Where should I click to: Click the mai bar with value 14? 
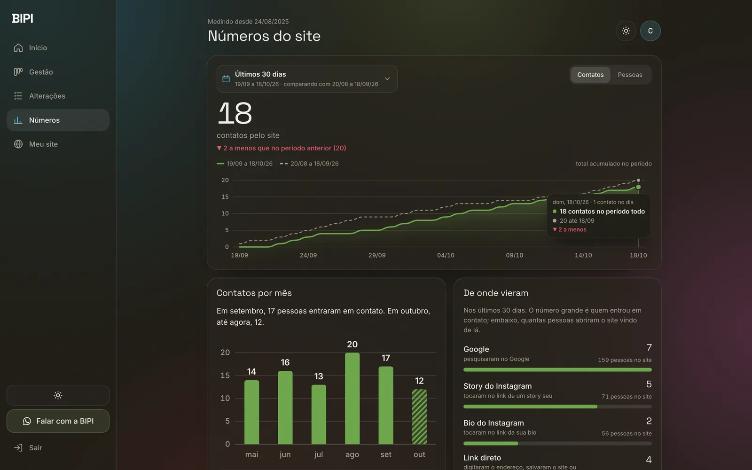coord(251,412)
